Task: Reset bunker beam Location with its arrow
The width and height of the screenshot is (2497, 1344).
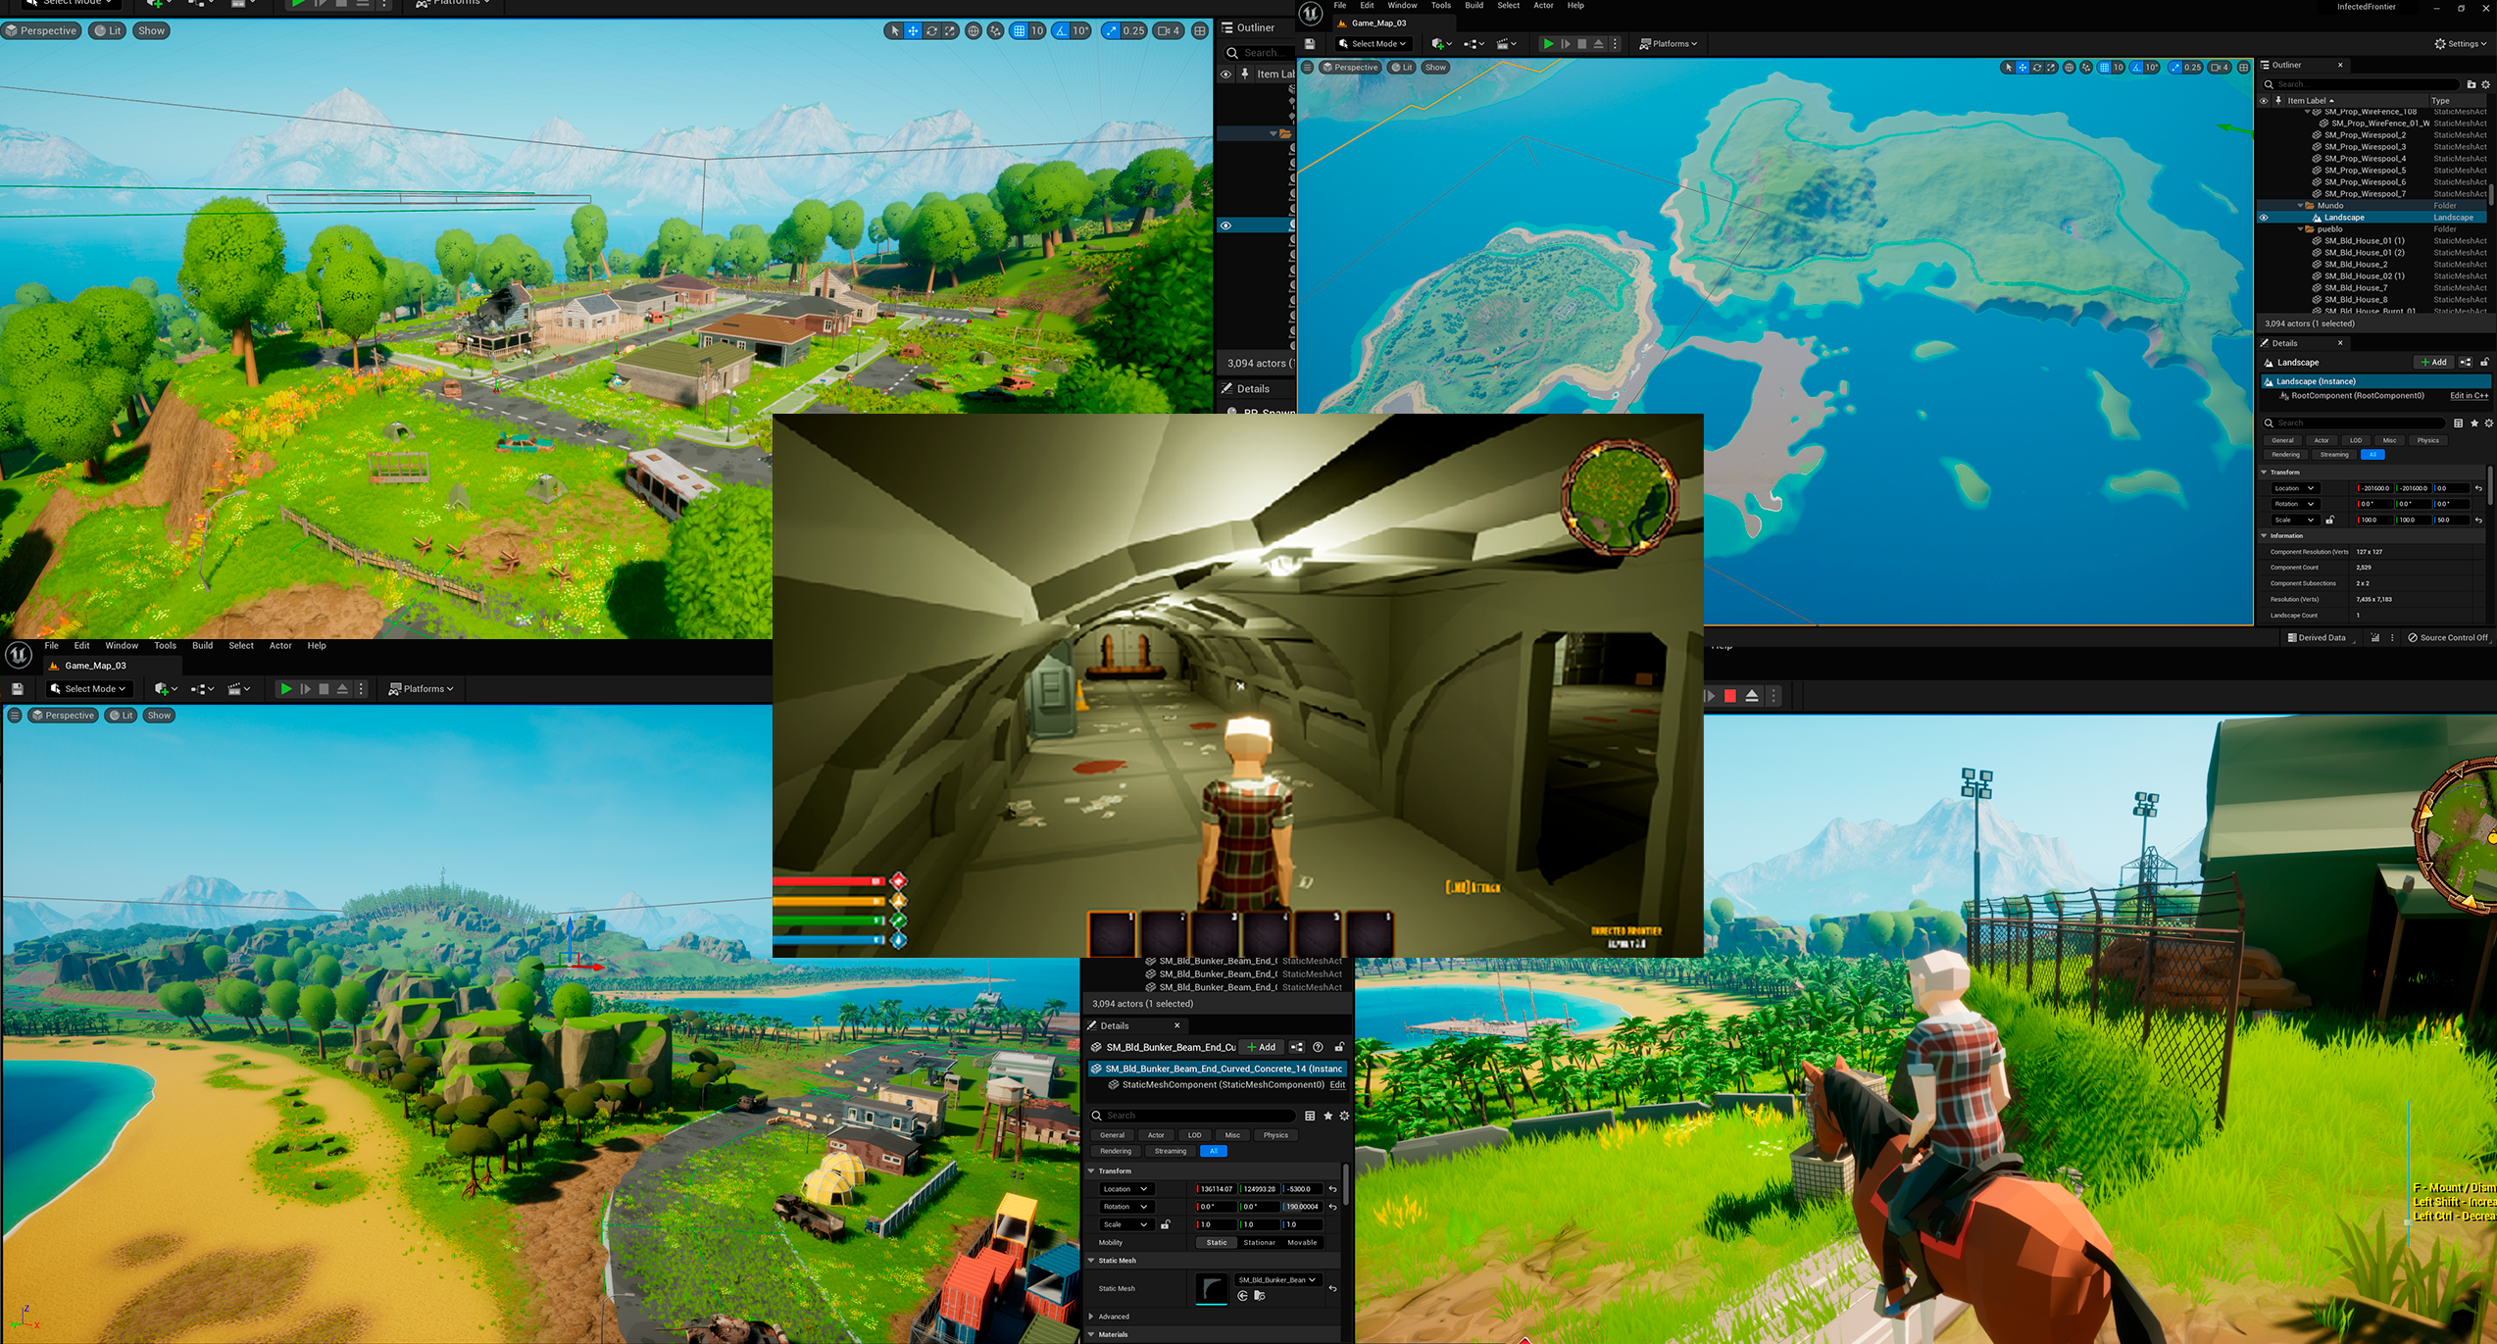Action: [1332, 1189]
